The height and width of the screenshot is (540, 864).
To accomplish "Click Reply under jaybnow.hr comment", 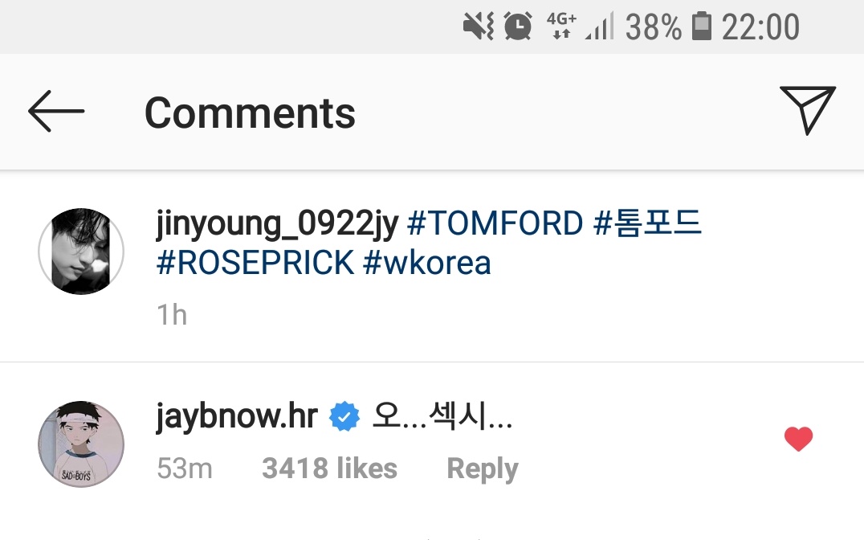I will pyautogui.click(x=483, y=468).
